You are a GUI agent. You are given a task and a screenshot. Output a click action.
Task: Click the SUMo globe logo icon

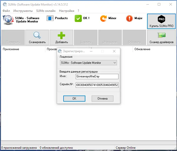coord(8,20)
